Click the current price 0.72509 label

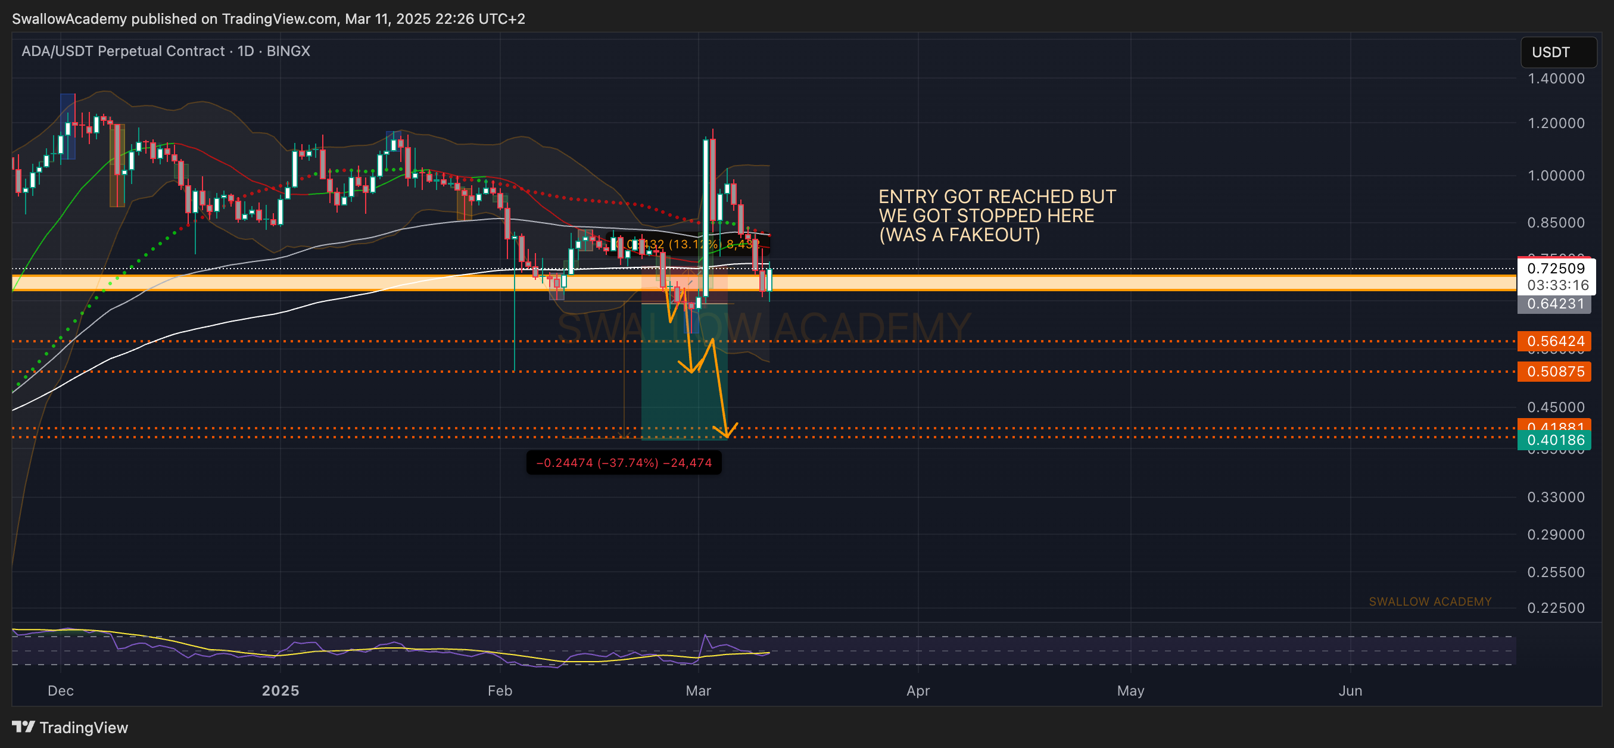1556,268
